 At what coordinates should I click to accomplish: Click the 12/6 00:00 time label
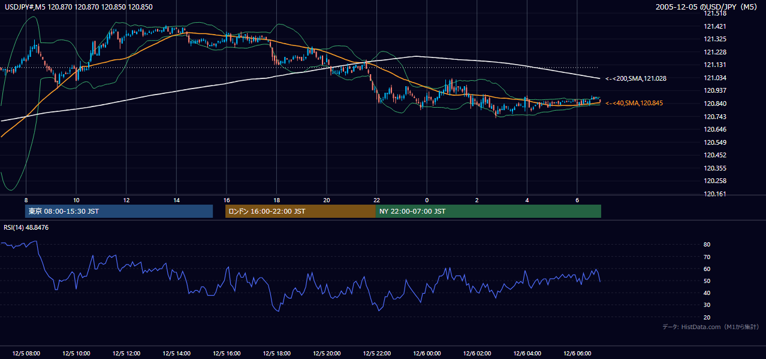coord(426,354)
